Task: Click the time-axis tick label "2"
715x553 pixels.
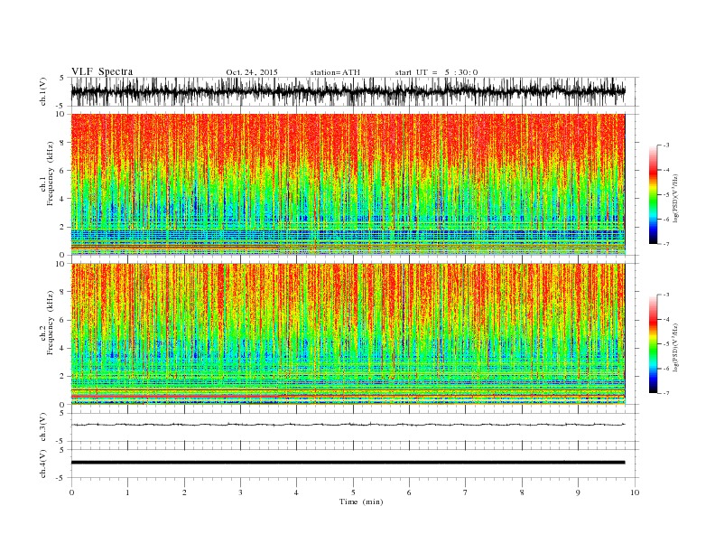Action: 184,492
